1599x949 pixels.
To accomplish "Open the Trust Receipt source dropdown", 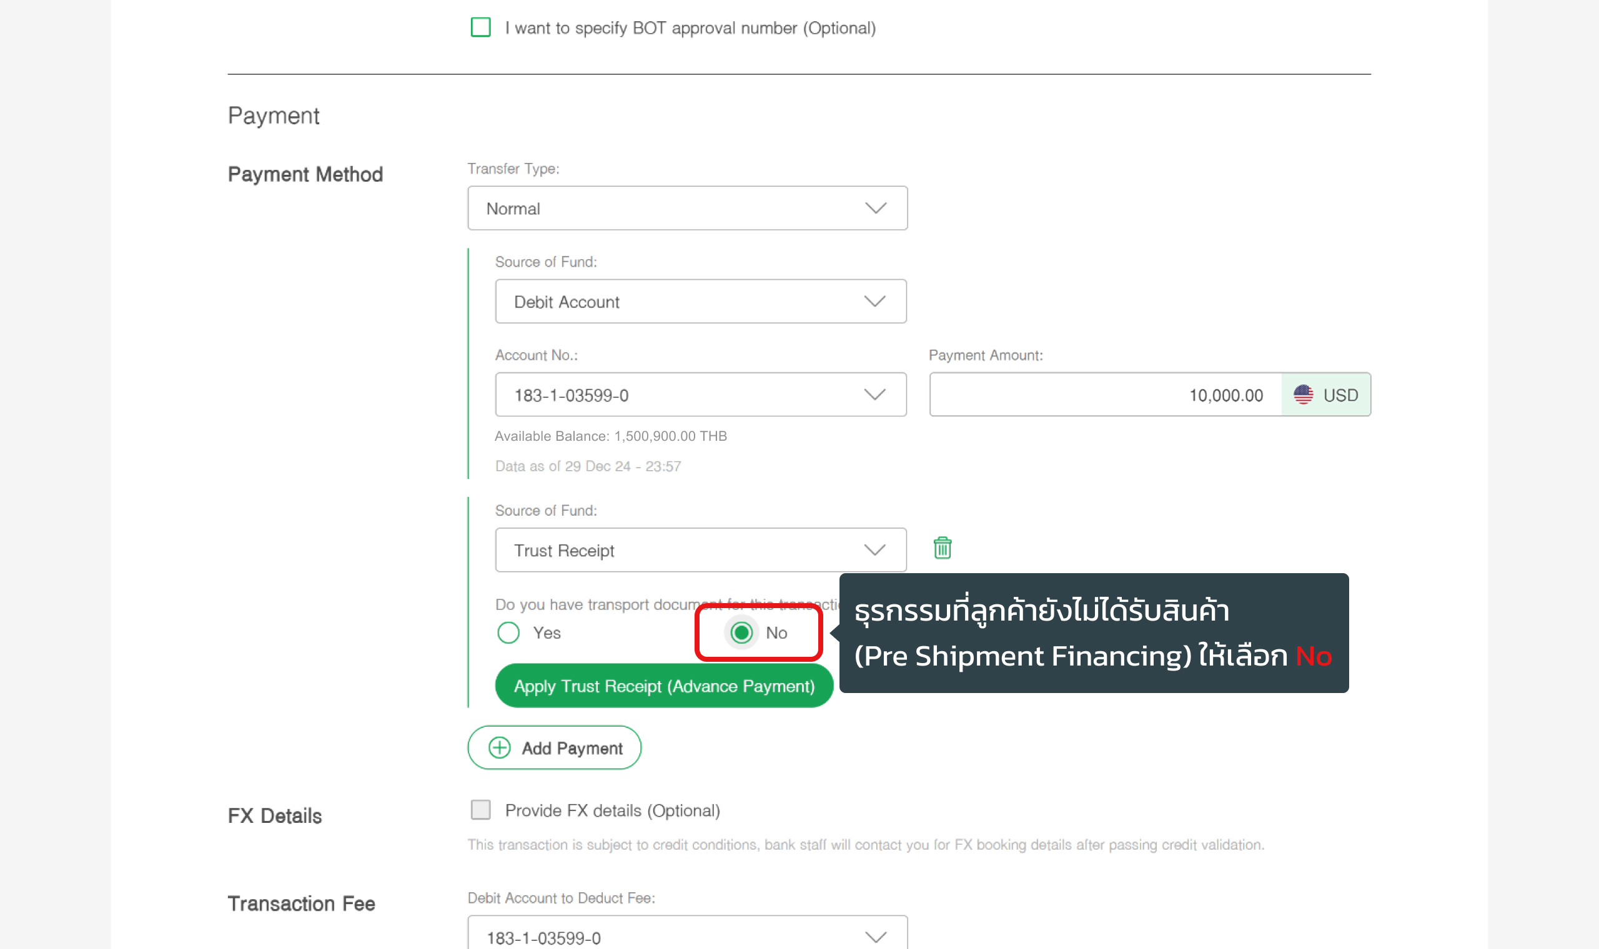I will (700, 550).
